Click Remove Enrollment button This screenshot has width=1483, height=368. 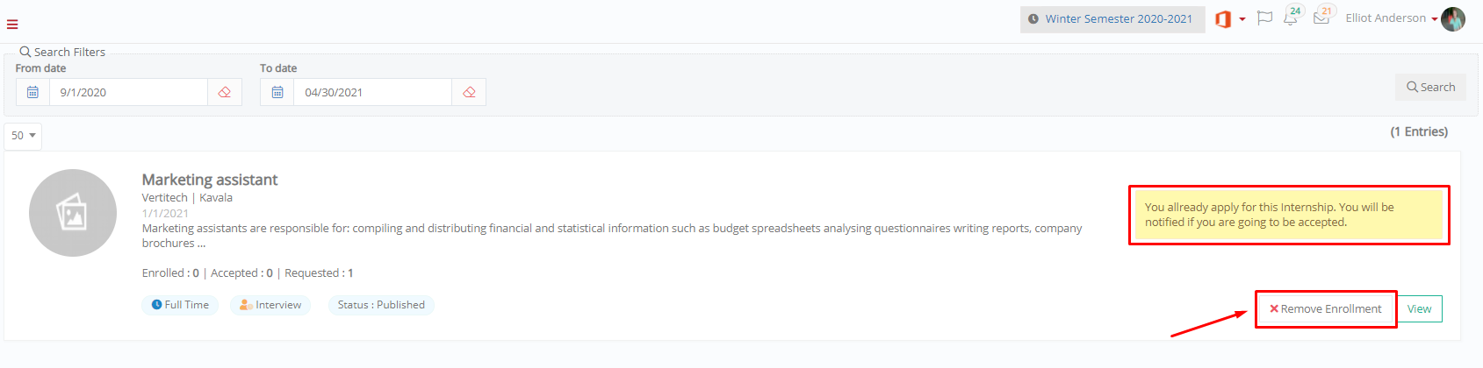(x=1326, y=309)
